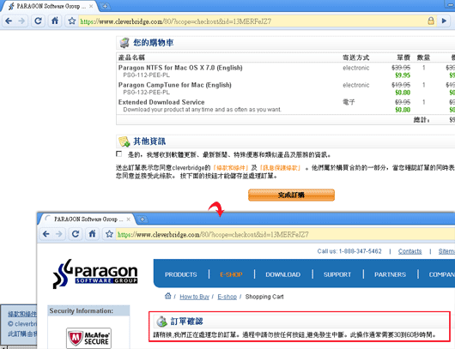
Task: Click Paragon Software Group logo
Action: pyautogui.click(x=95, y=274)
